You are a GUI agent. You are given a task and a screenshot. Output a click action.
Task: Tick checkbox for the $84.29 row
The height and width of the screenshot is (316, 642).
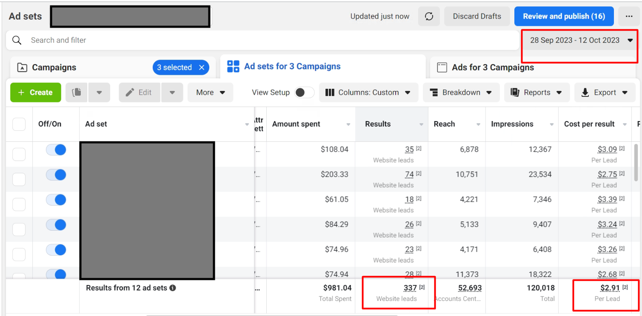click(x=19, y=230)
